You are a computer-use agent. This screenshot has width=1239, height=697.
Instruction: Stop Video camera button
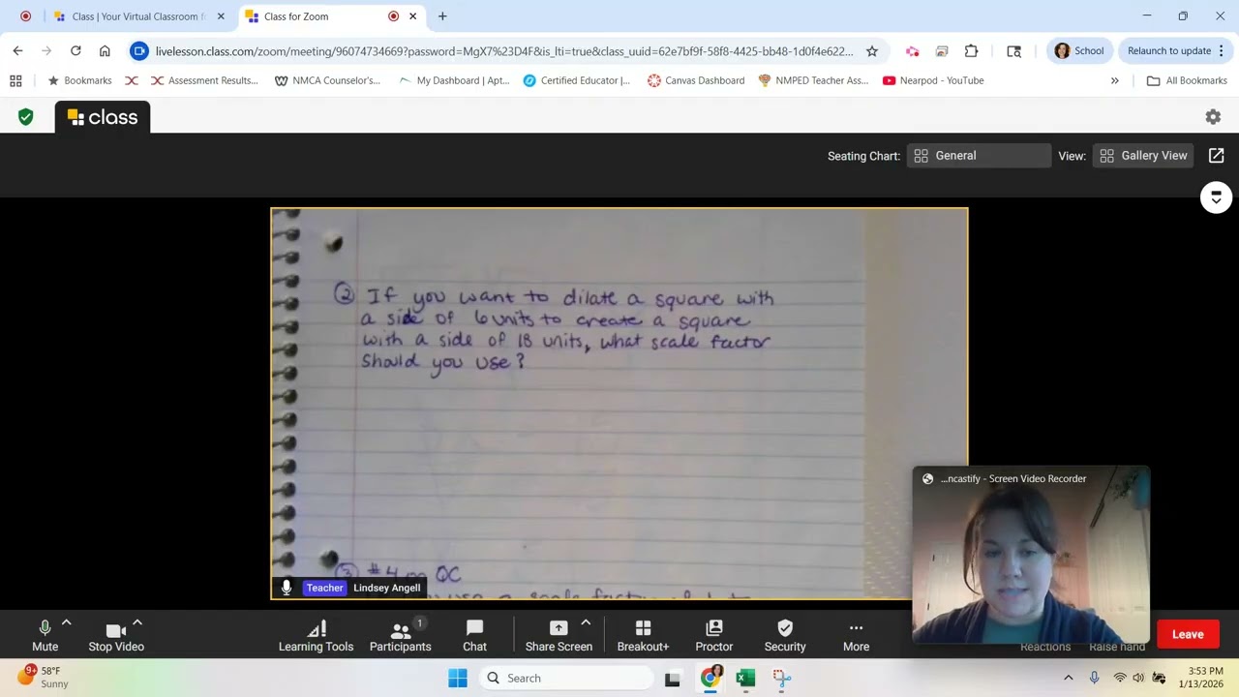pos(116,636)
